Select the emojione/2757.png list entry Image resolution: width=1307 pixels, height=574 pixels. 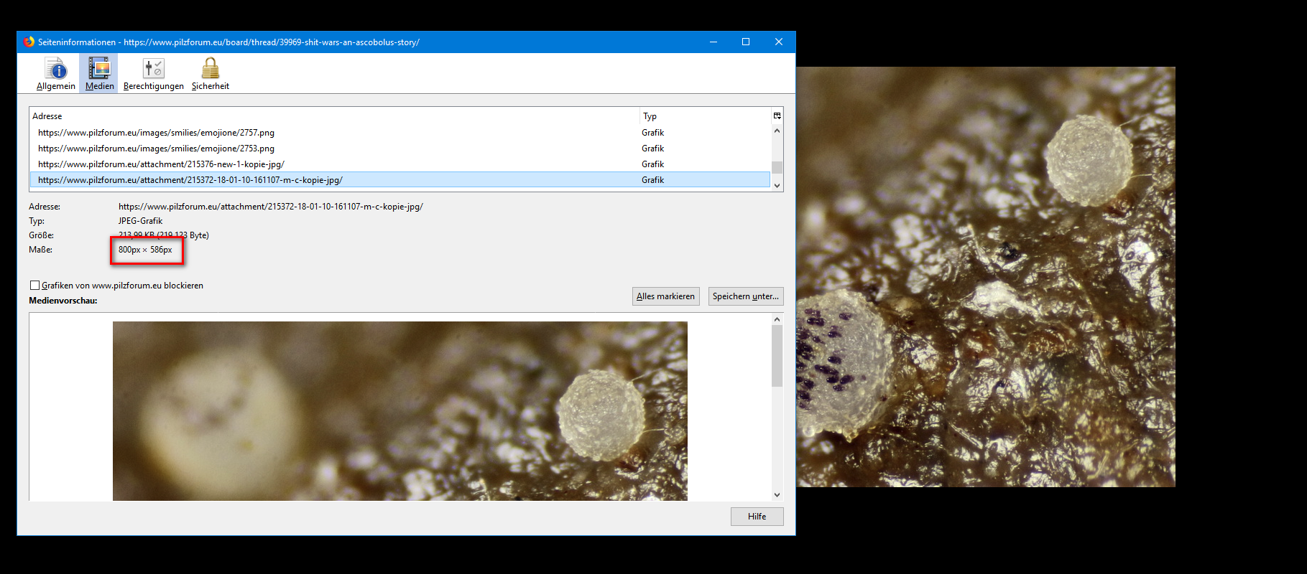156,133
